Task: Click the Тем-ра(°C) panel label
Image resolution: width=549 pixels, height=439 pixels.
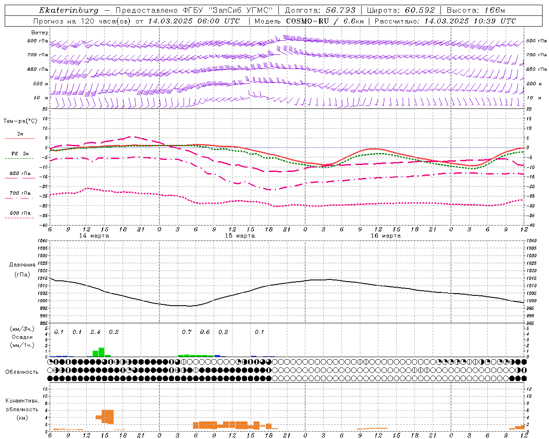Action: point(20,121)
